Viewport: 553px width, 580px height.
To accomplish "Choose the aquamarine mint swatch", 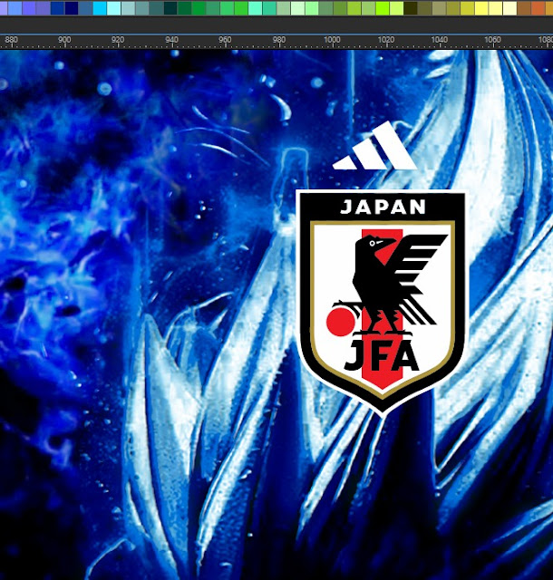I will [255, 8].
